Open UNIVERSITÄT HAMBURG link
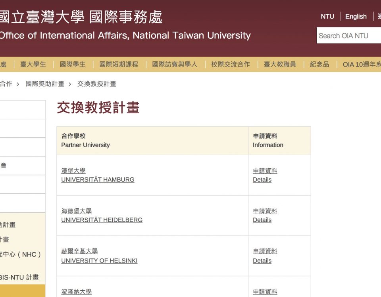Screen dimensions: 381x297 [98, 180]
